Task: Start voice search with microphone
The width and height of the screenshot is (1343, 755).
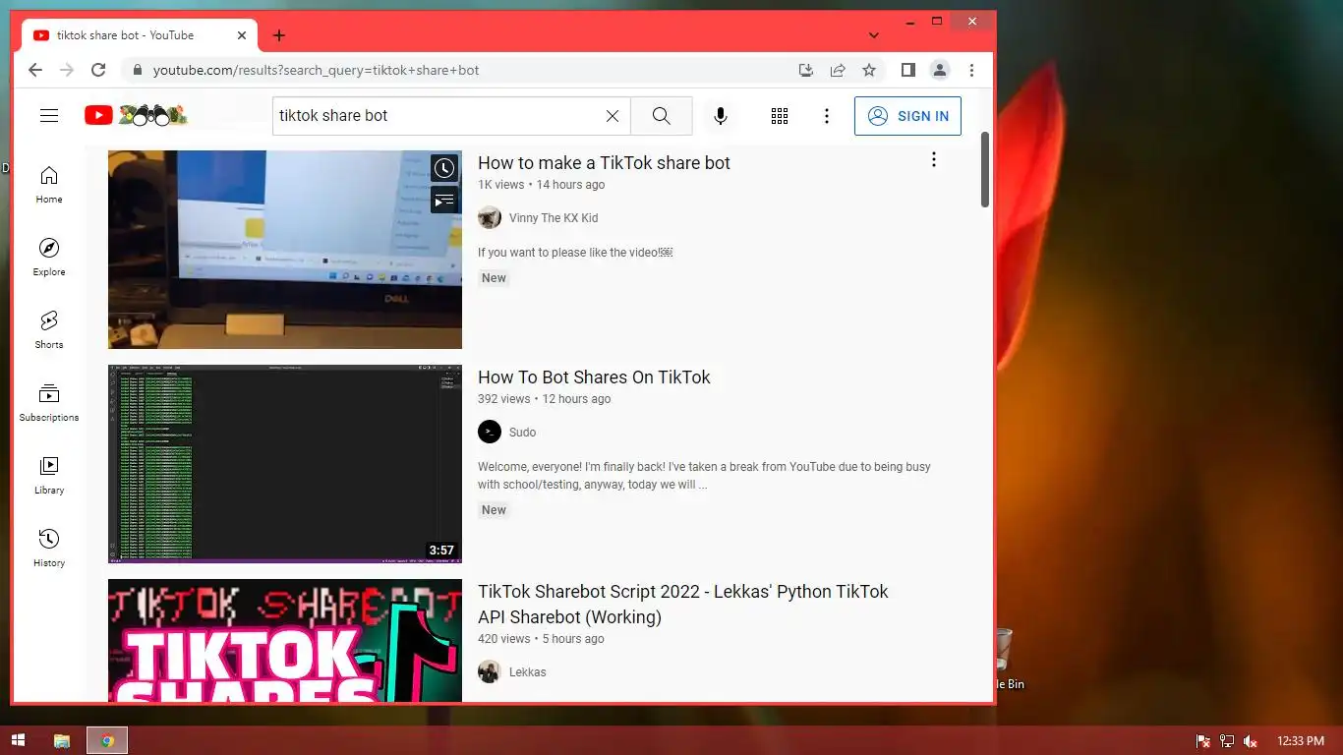Action: 721,116
